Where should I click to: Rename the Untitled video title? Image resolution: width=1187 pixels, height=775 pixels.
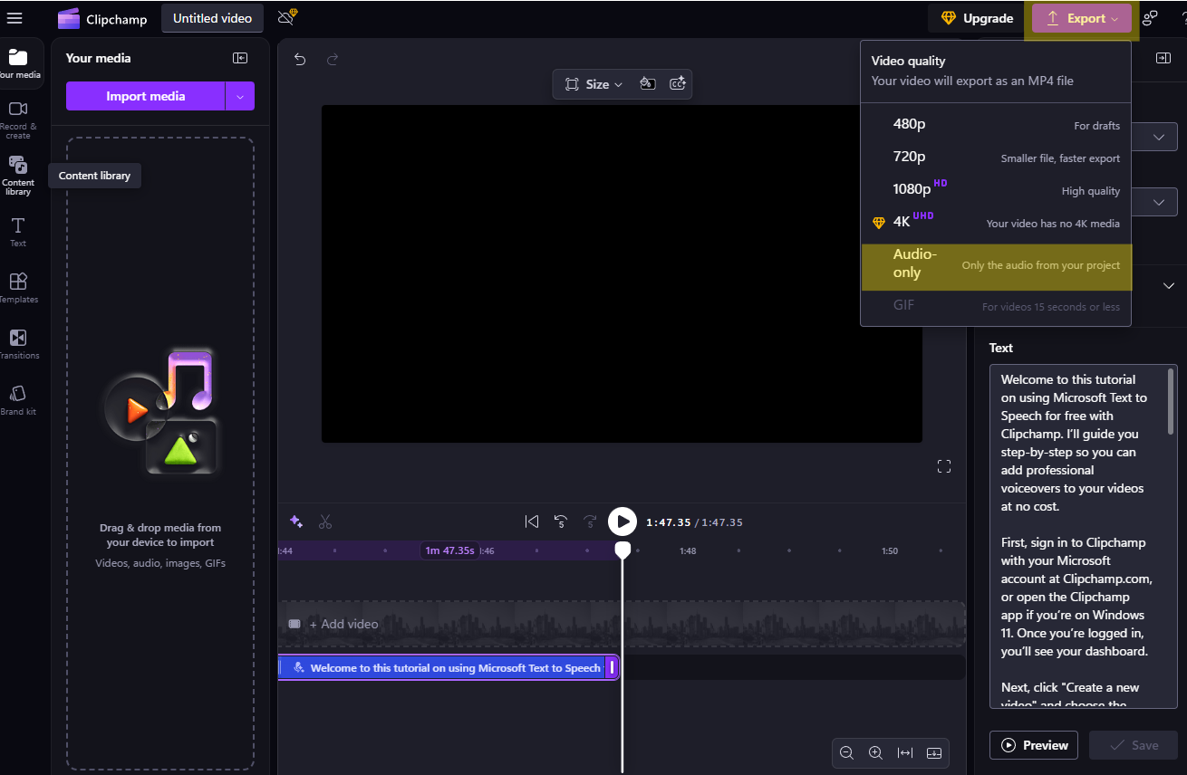click(213, 18)
